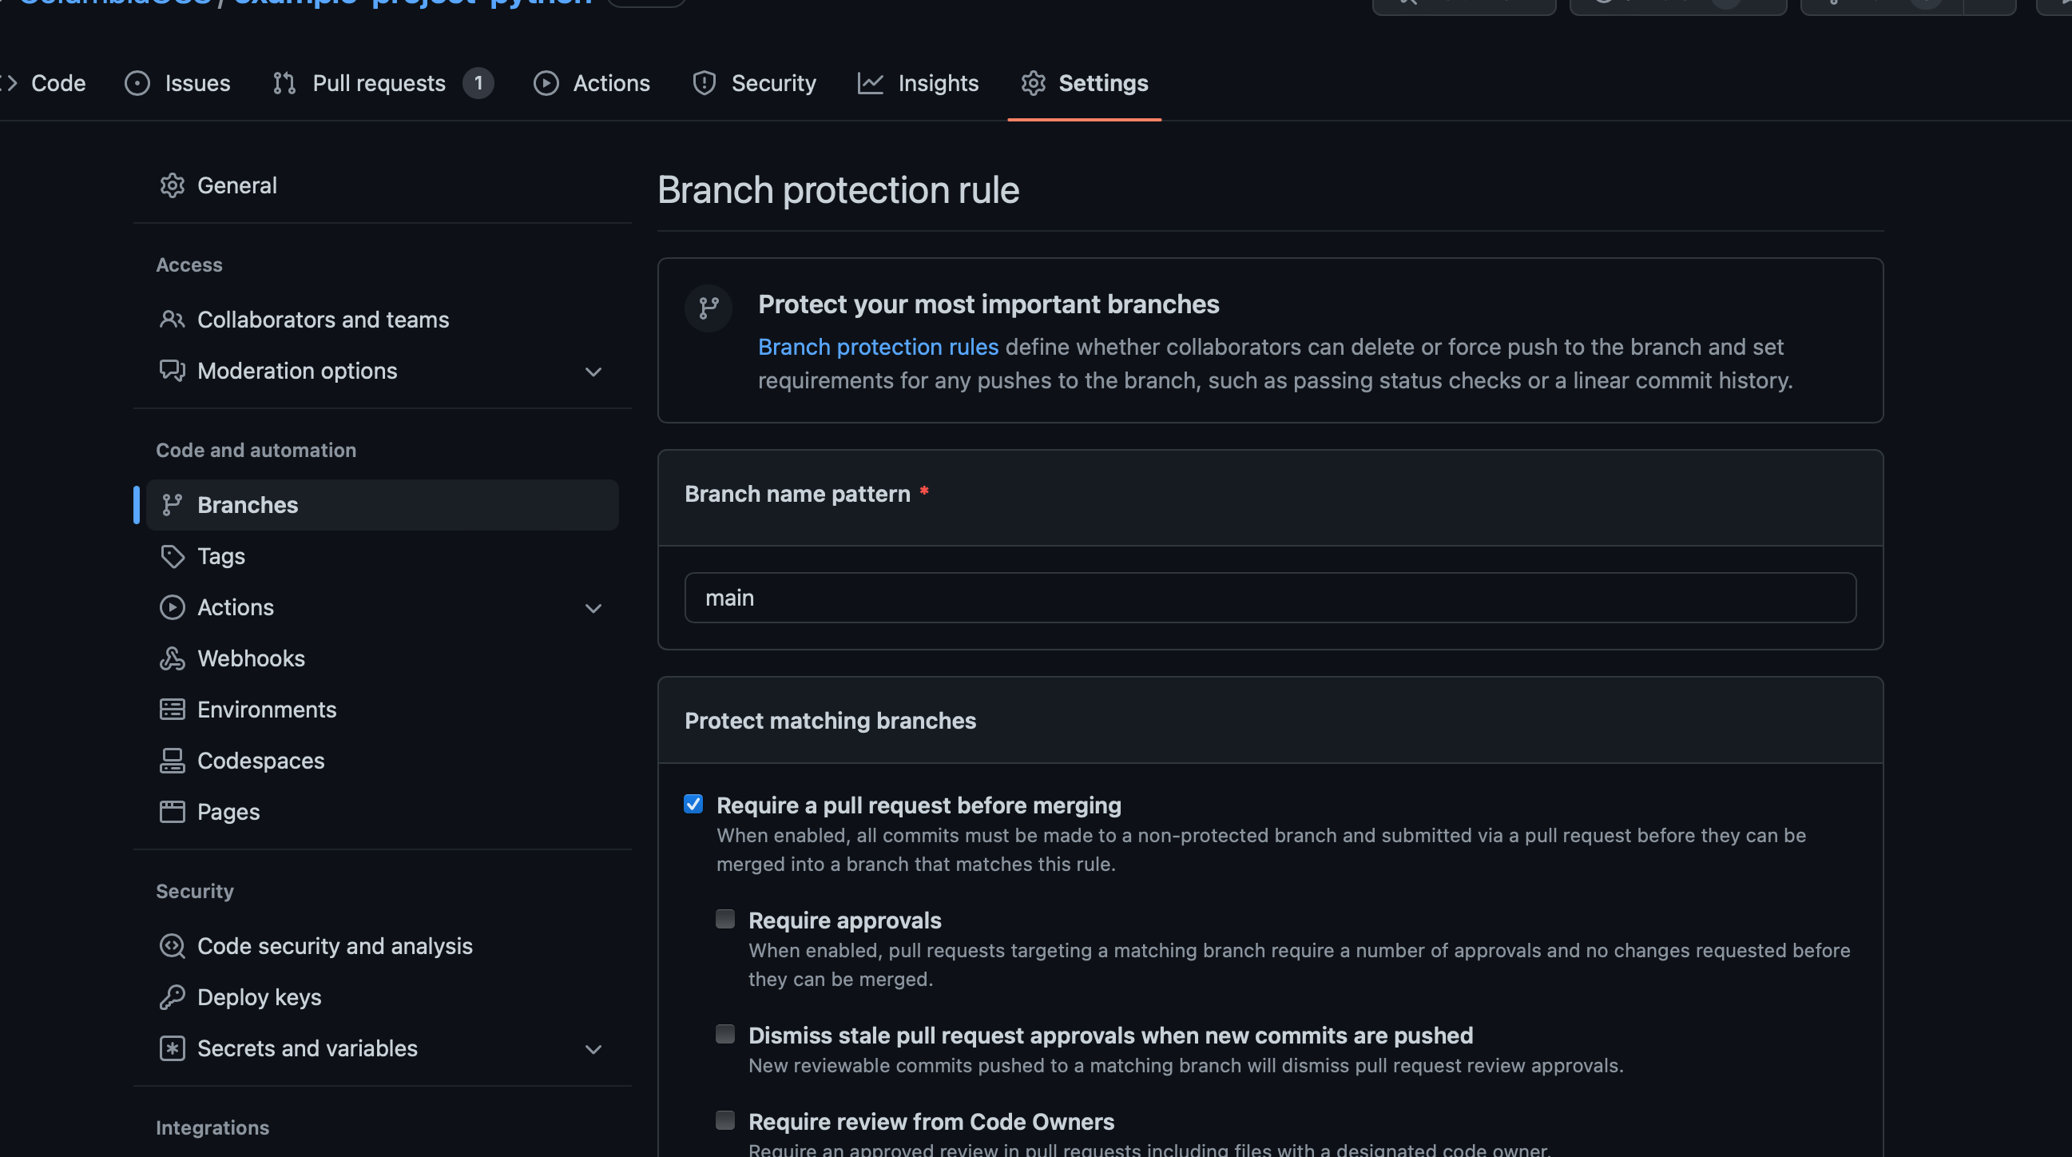Image resolution: width=2072 pixels, height=1157 pixels.
Task: Click the Pages browser icon
Action: click(172, 811)
